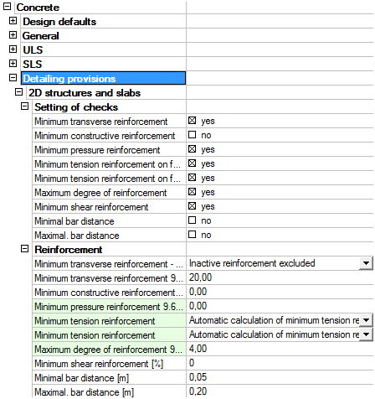Edit Maximum degree of reinforcement value 4,00

click(x=280, y=349)
